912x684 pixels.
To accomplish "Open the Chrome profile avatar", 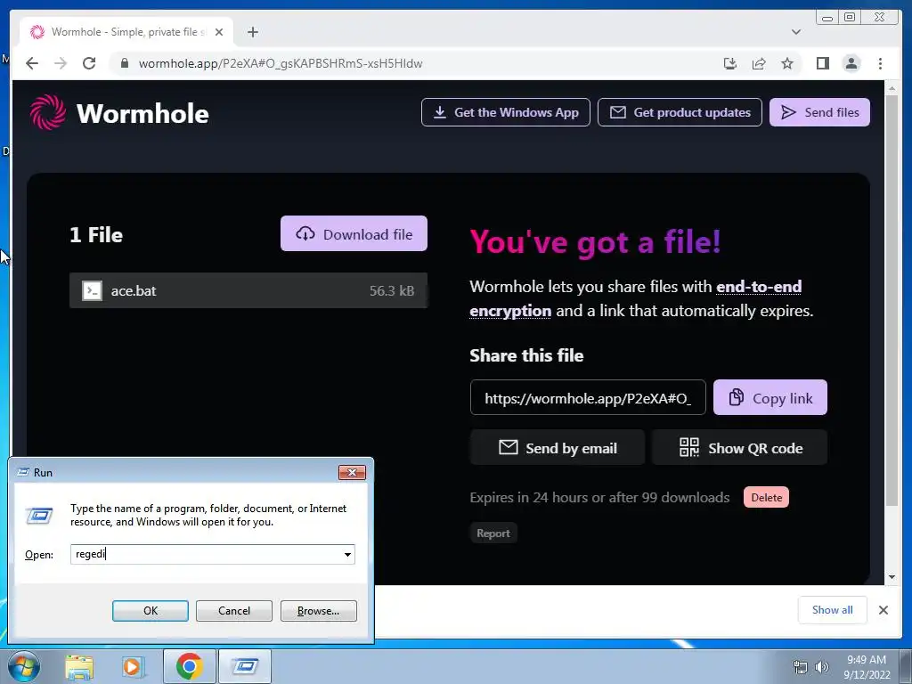I will coord(851,63).
